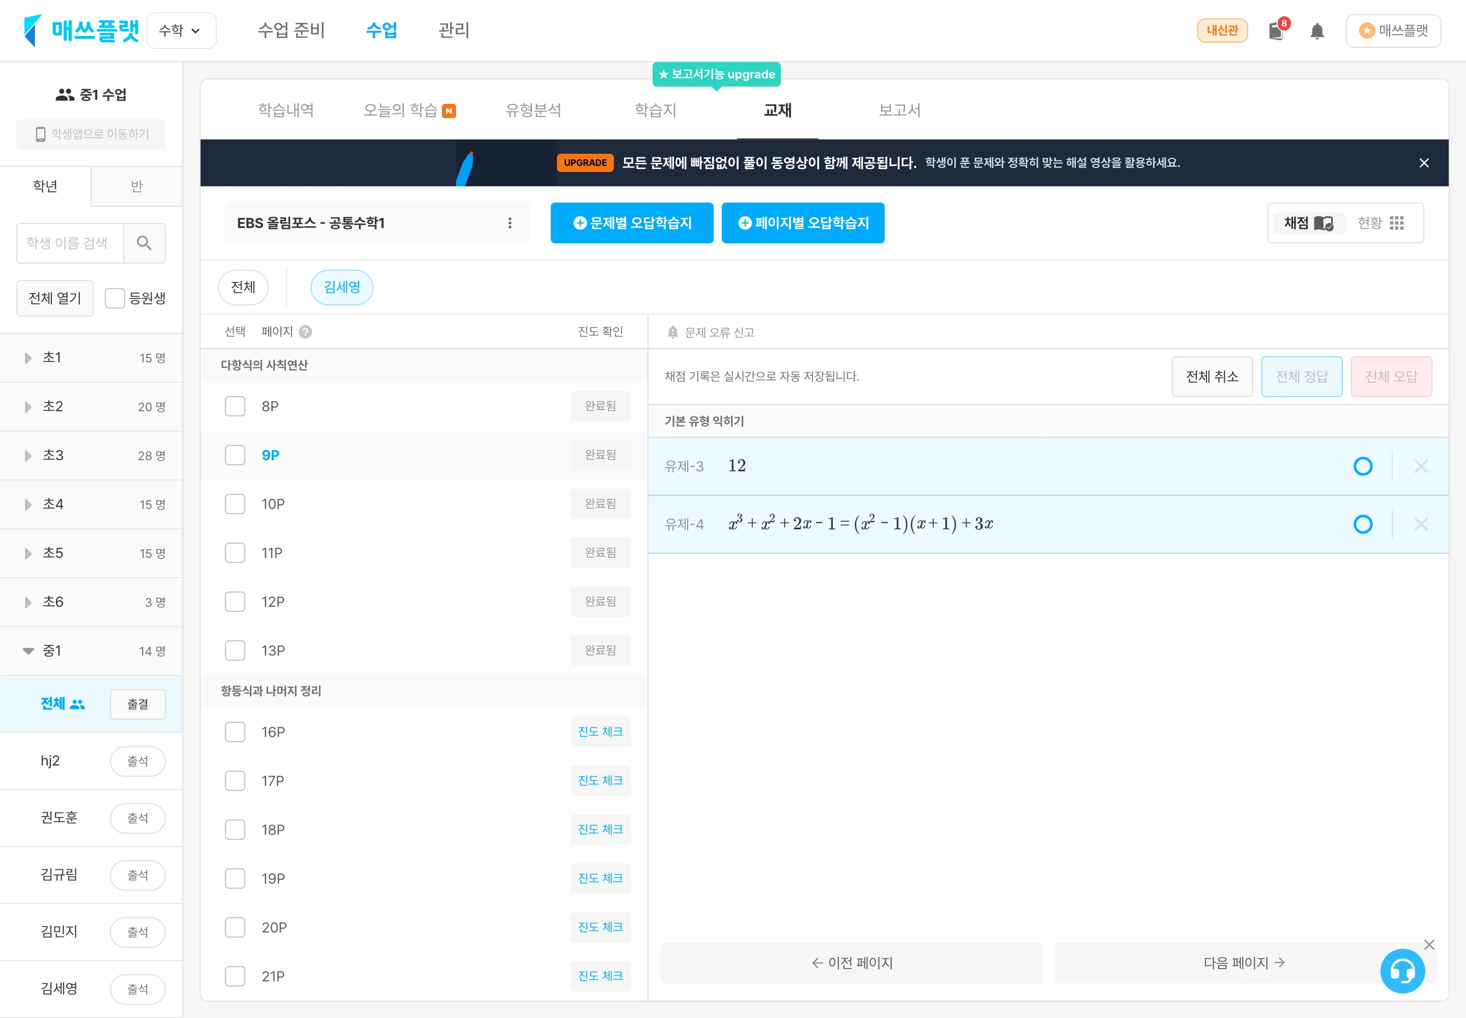The height and width of the screenshot is (1018, 1466).
Task: Click 페이지별 오답학습지 button
Action: pos(803,222)
